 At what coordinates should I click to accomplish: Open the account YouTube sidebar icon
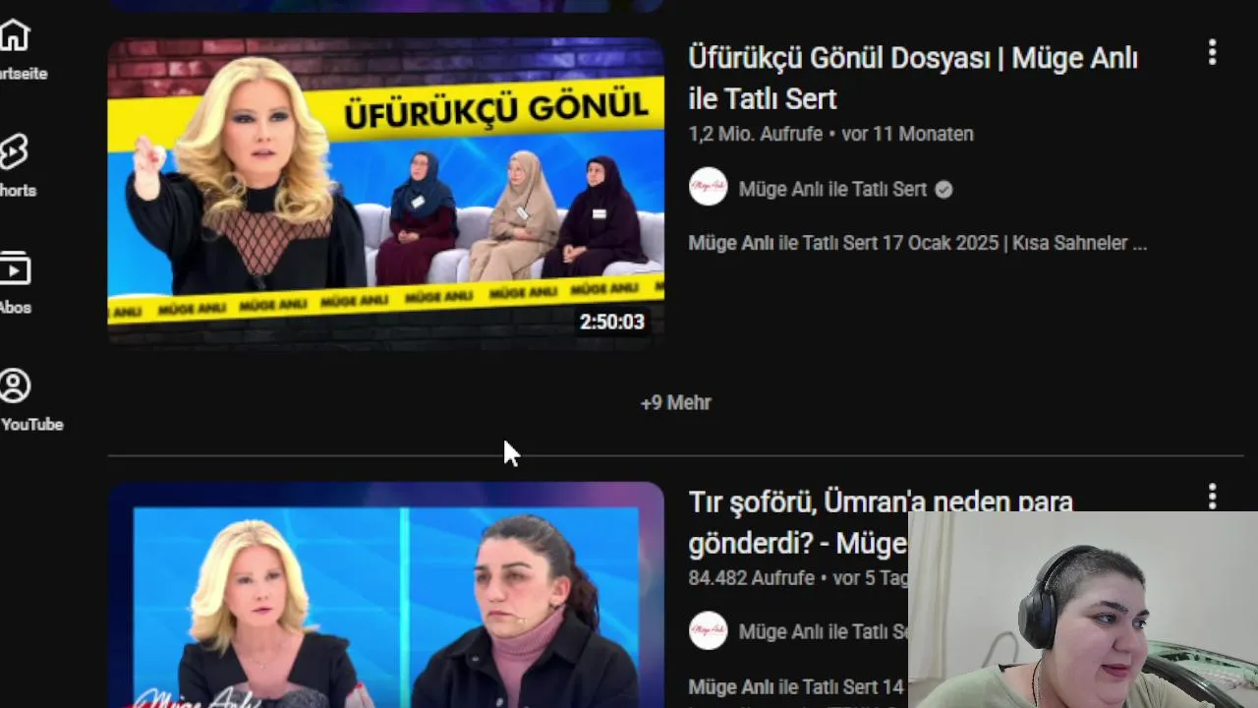[15, 385]
